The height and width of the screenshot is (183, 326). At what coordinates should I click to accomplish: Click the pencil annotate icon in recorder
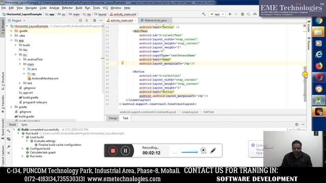pyautogui.click(x=213, y=150)
